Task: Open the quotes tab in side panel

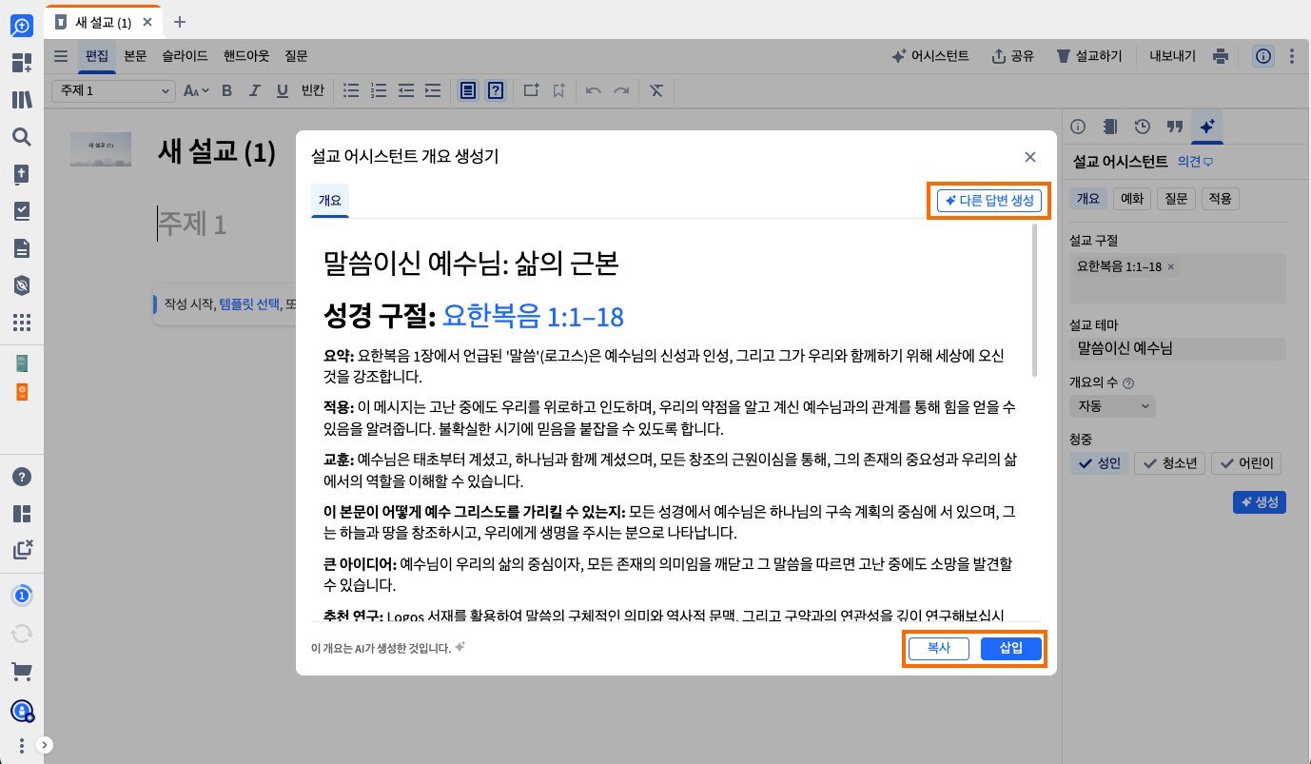Action: (1174, 126)
